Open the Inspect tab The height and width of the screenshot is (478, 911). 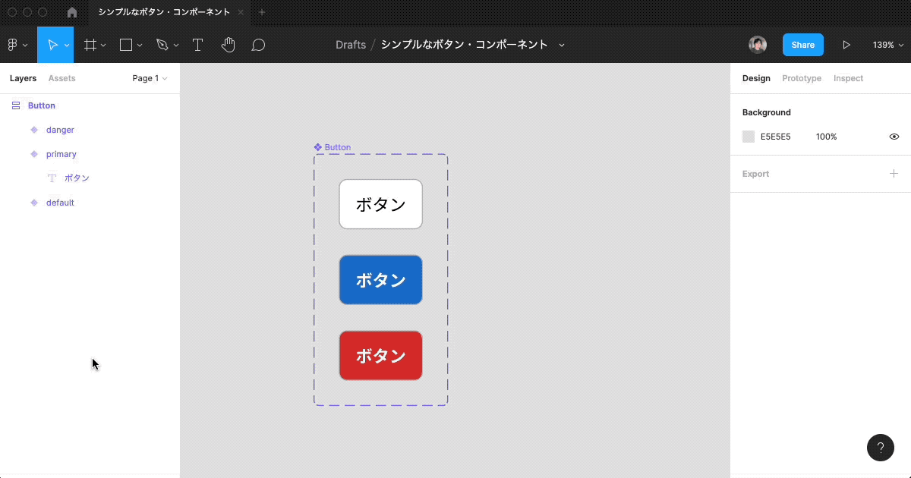848,78
